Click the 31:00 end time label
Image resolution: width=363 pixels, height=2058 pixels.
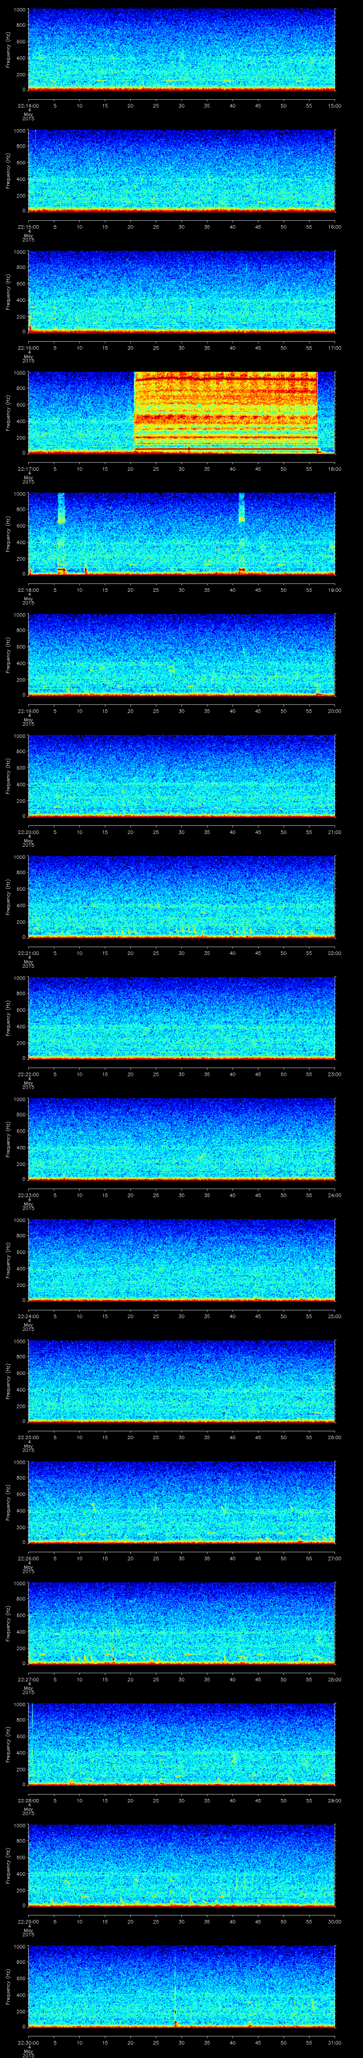(x=335, y=2042)
